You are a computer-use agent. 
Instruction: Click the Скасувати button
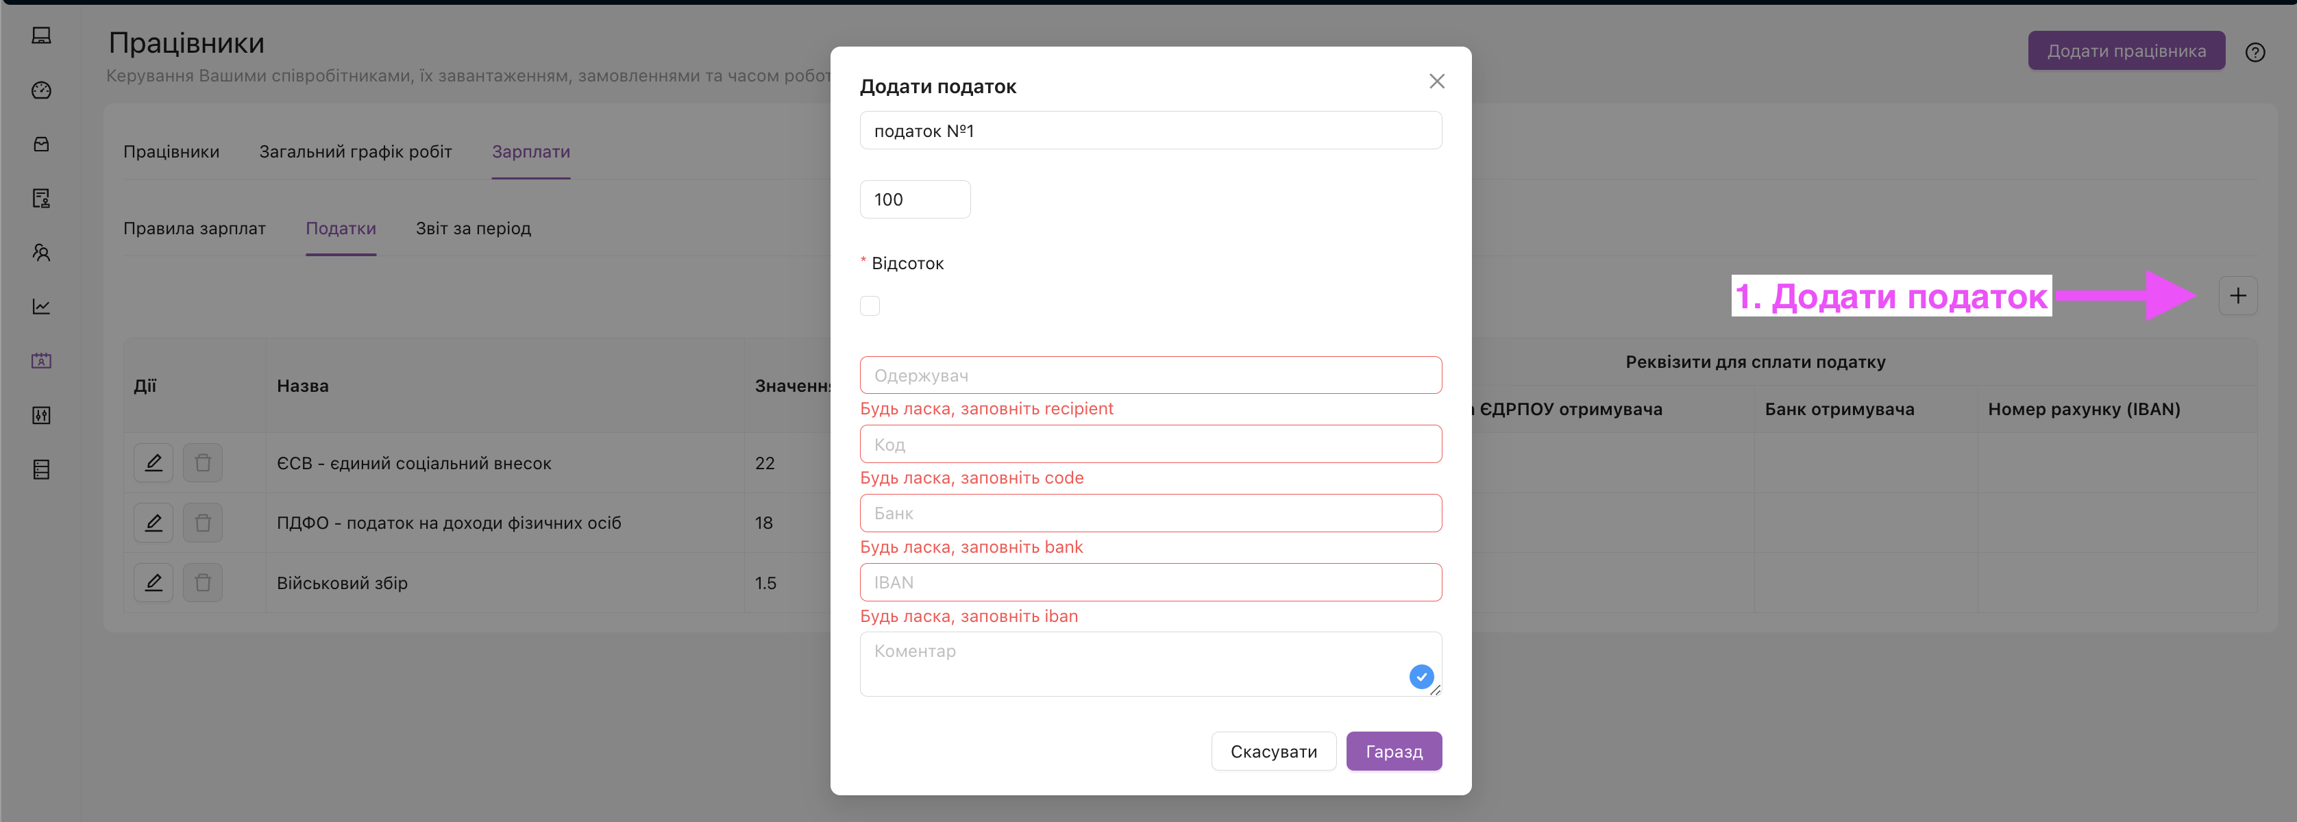[1273, 751]
